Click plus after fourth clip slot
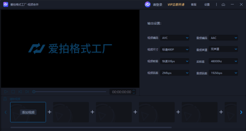The image size is (246, 131). point(178,112)
